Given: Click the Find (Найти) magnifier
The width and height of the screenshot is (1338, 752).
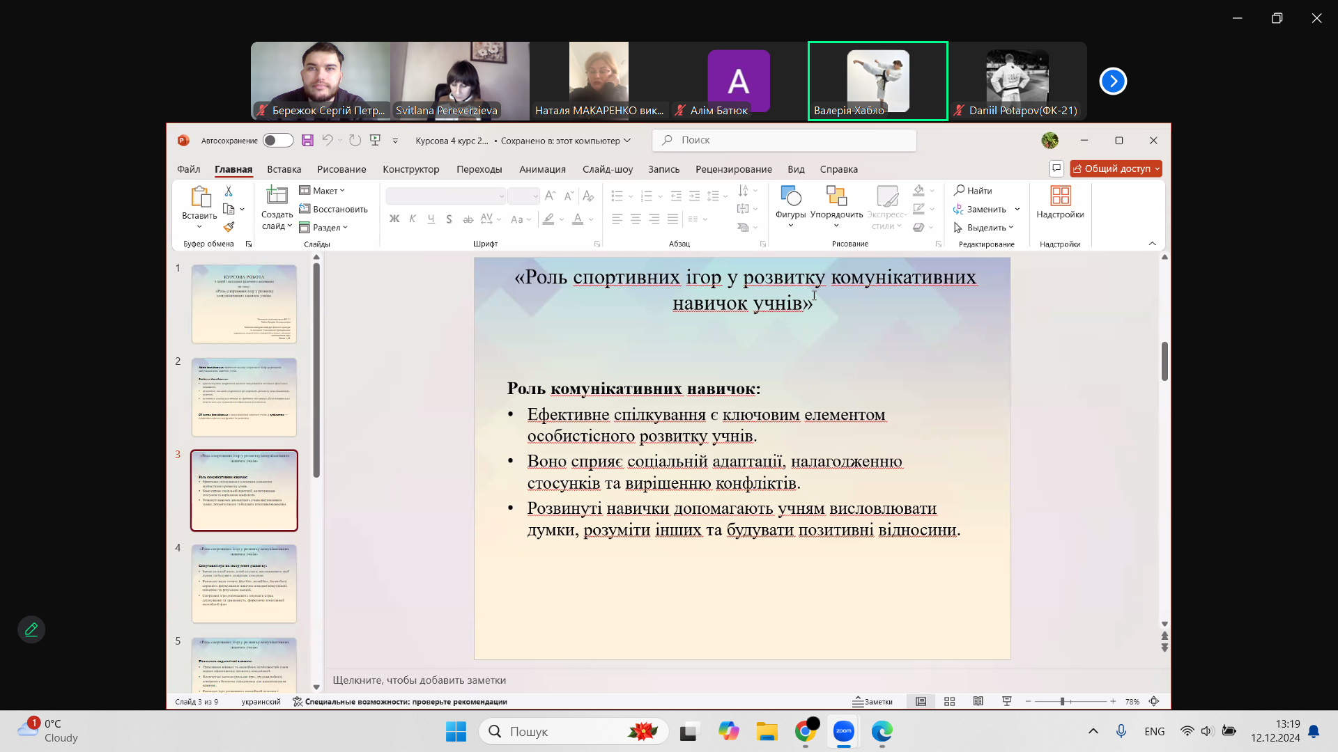Looking at the screenshot, I should (973, 191).
